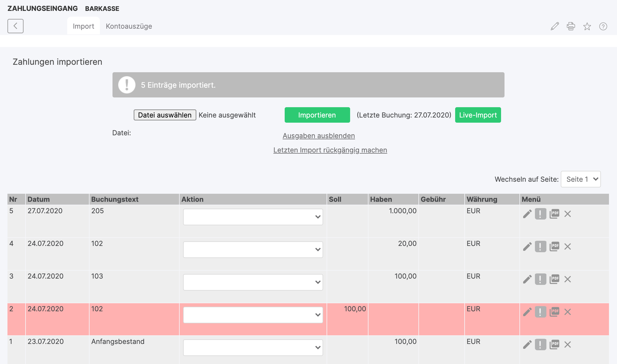Open PDF icon for Anfangsbestand row

pos(554,345)
